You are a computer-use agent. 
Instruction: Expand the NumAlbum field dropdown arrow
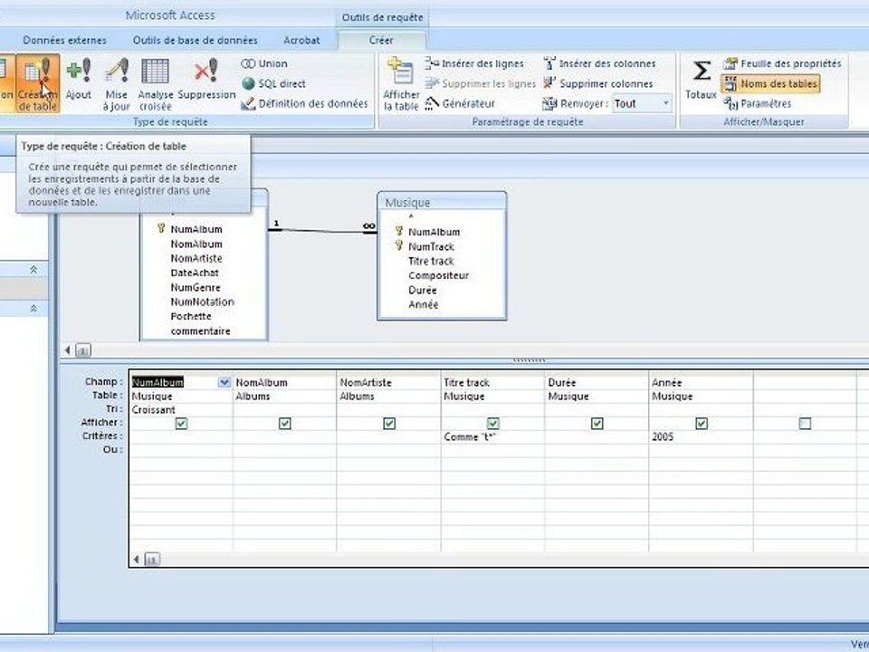point(224,382)
